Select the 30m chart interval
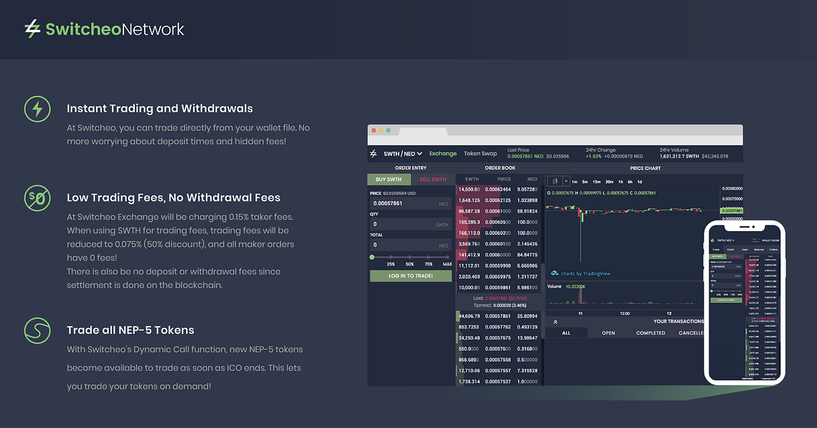The height and width of the screenshot is (428, 817). click(609, 182)
